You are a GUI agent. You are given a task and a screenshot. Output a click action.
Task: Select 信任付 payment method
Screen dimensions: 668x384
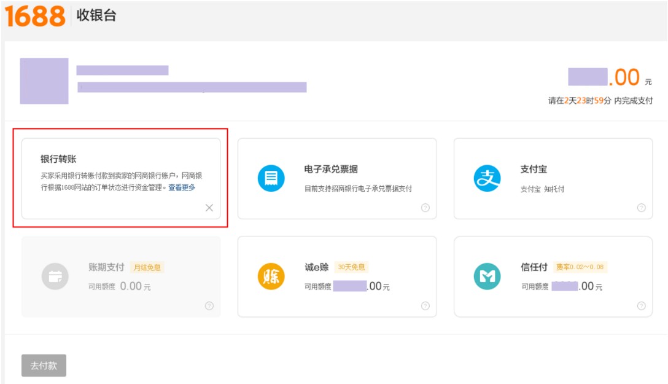point(553,276)
